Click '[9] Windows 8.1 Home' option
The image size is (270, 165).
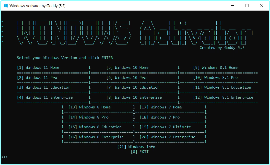click(x=215, y=68)
